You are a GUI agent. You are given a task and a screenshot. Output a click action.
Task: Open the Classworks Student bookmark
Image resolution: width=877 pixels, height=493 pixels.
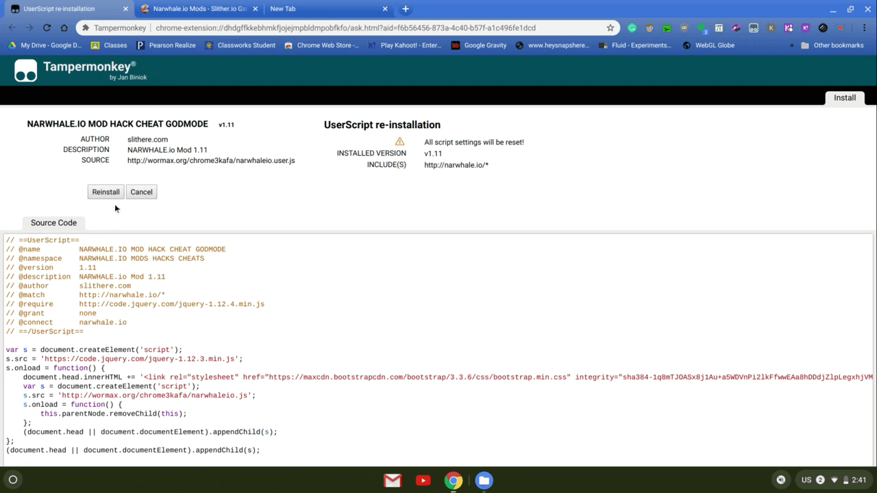tap(240, 45)
